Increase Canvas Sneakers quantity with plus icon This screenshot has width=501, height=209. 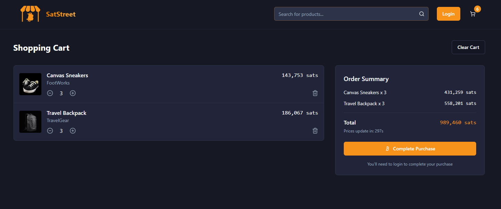click(x=73, y=93)
